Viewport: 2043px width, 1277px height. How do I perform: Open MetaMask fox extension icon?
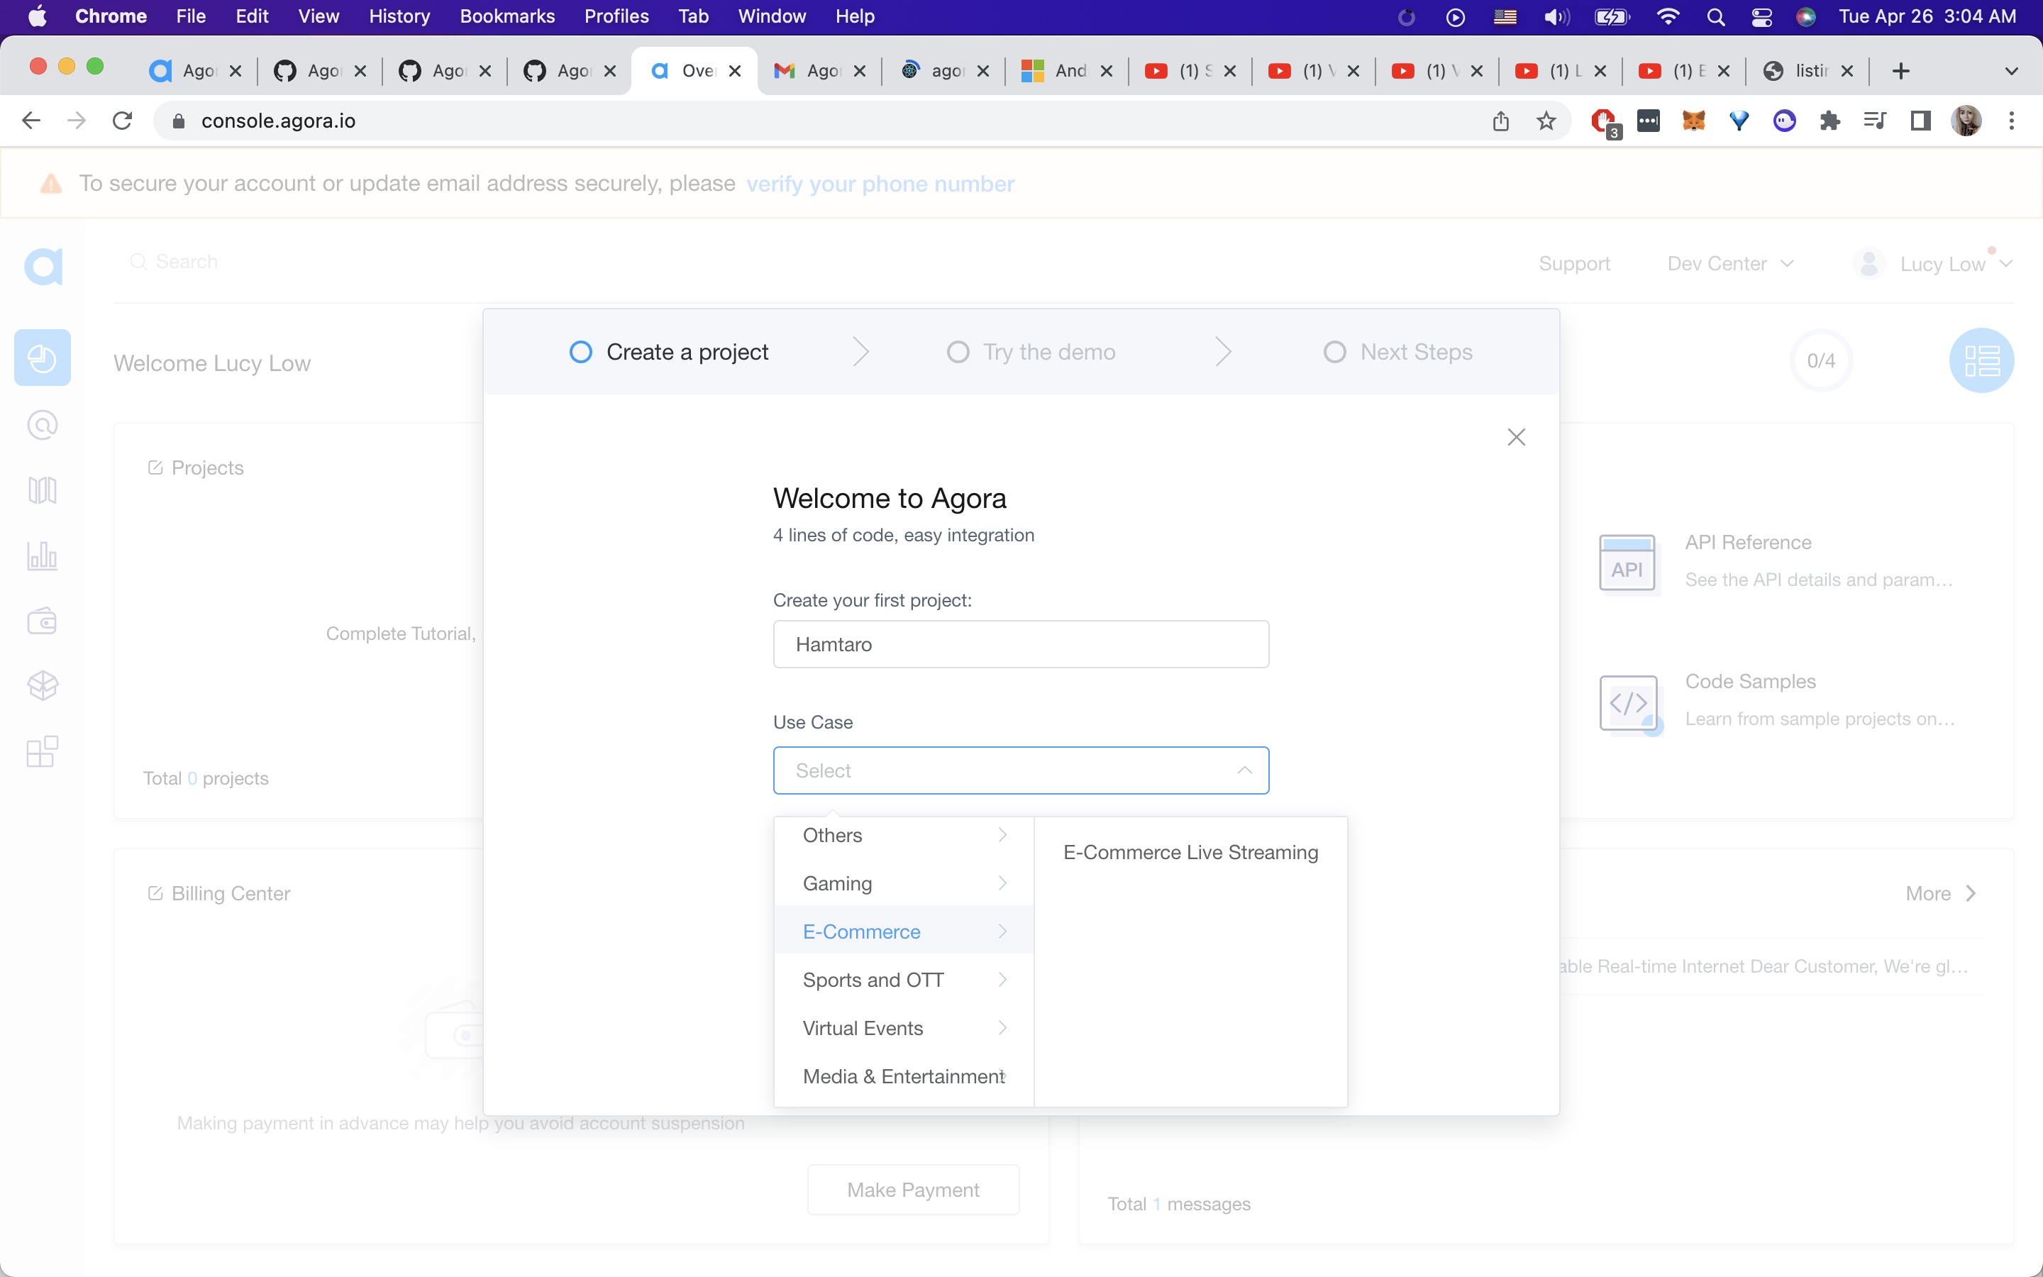(x=1693, y=121)
